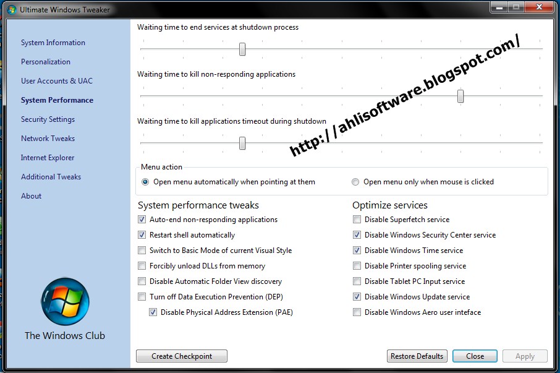Open the Security Settings section
The image size is (560, 373).
coord(48,119)
